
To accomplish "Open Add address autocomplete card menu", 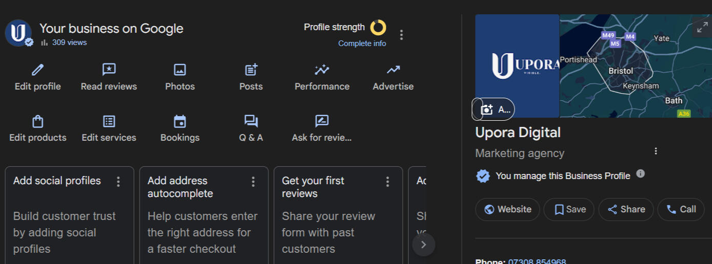I will pyautogui.click(x=253, y=182).
